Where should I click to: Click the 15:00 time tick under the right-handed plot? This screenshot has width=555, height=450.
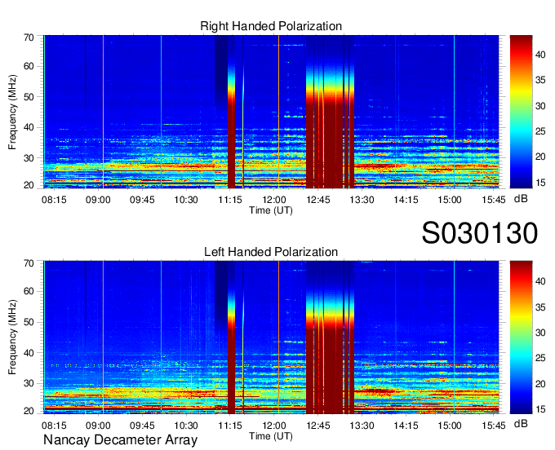click(450, 200)
